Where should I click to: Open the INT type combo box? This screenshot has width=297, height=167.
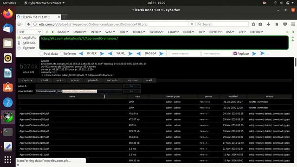click(30, 32)
